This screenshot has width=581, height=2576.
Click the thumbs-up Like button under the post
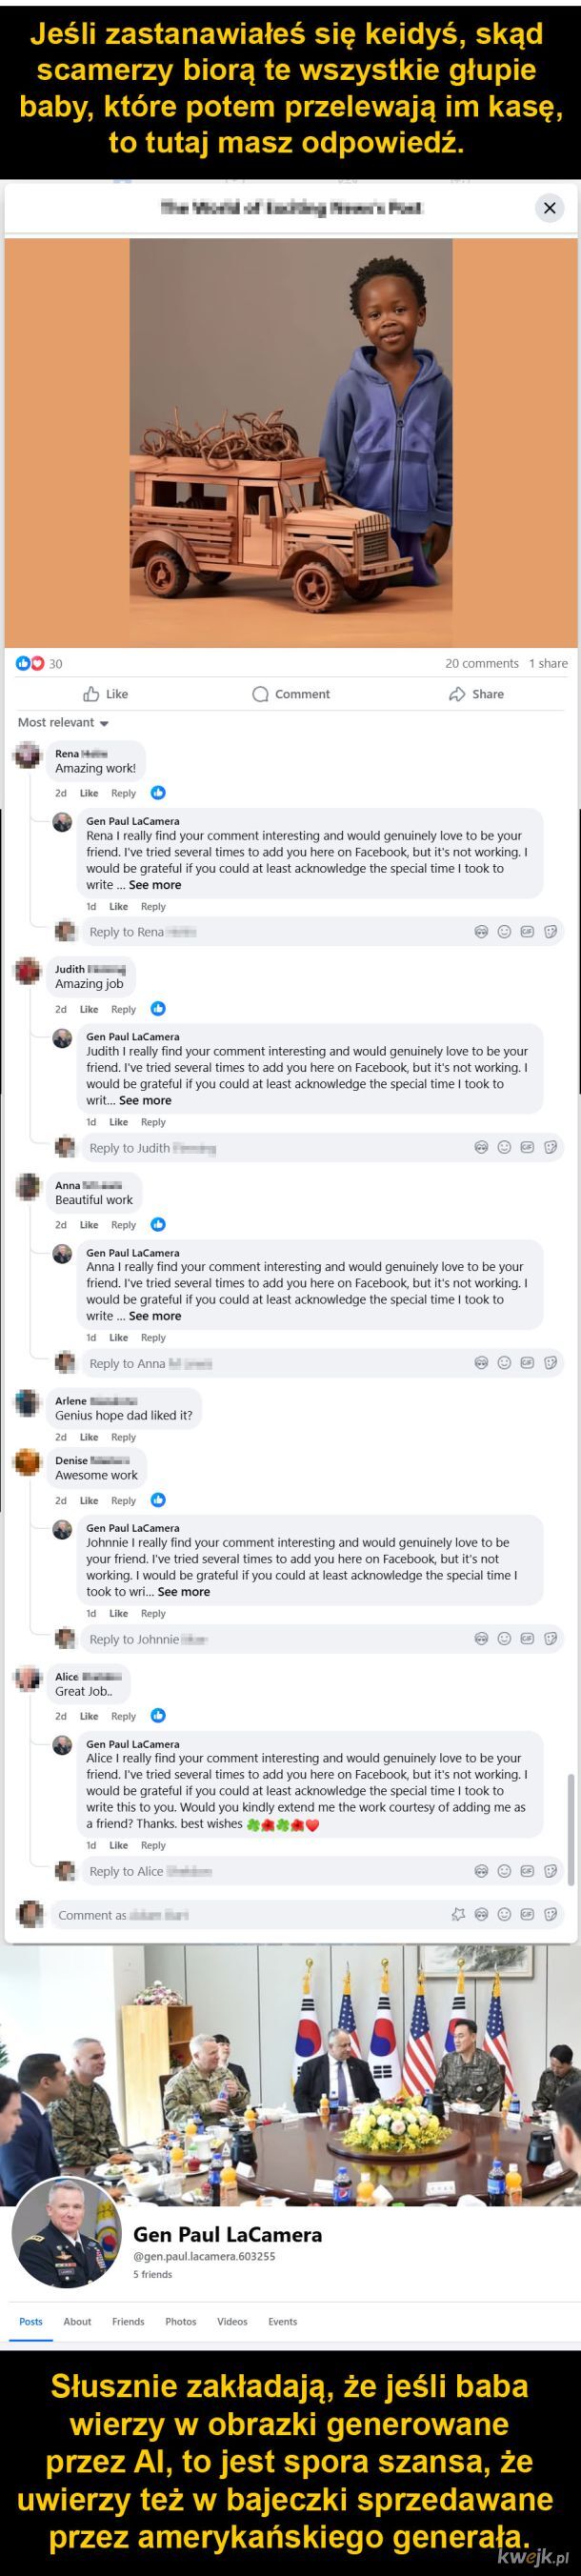106,694
